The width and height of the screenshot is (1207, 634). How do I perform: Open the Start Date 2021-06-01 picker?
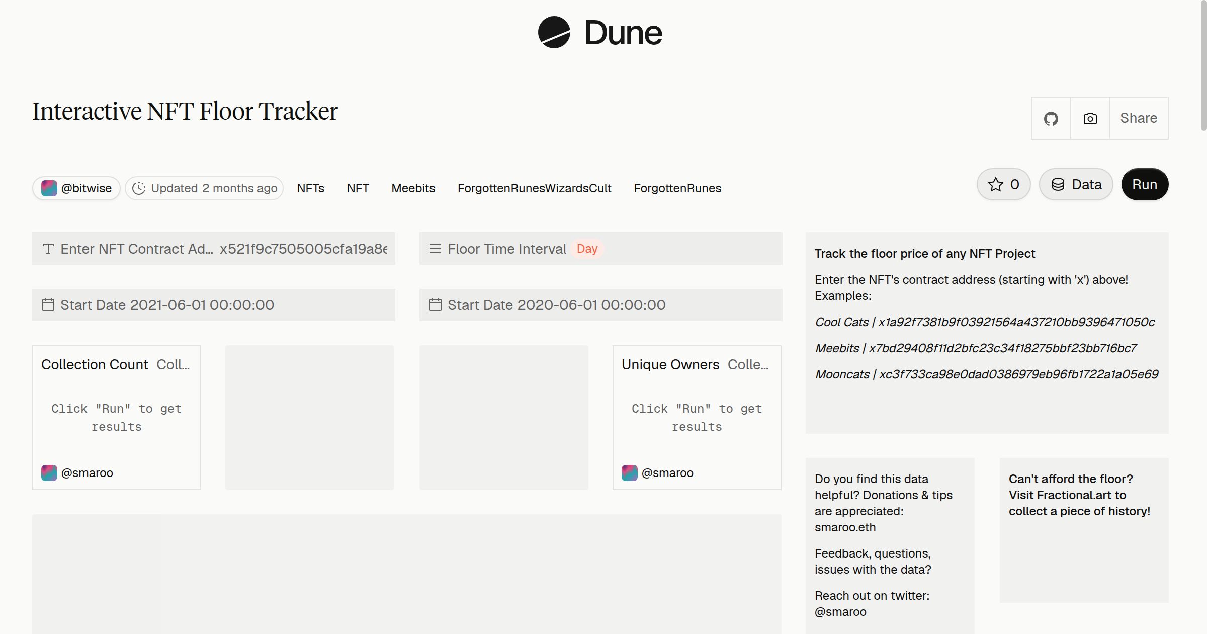[x=214, y=305]
